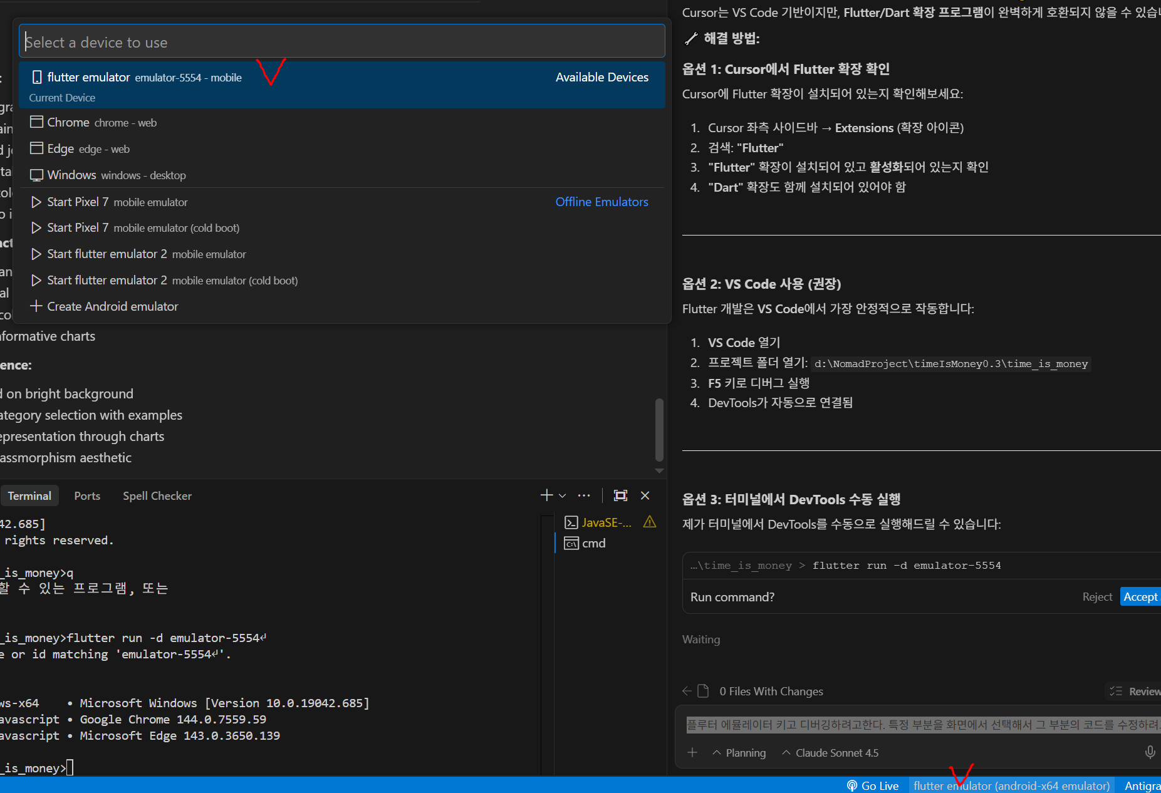
Task: Click the play icon for Start Pixel 7 mobile emulator
Action: tap(36, 202)
